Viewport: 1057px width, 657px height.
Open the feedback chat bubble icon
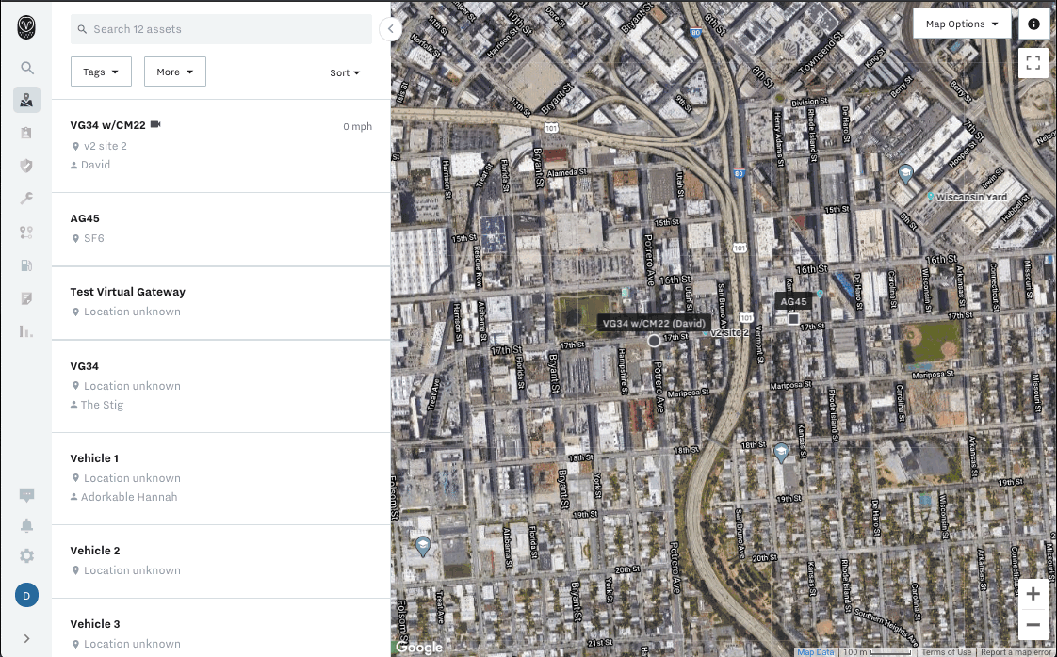point(26,495)
